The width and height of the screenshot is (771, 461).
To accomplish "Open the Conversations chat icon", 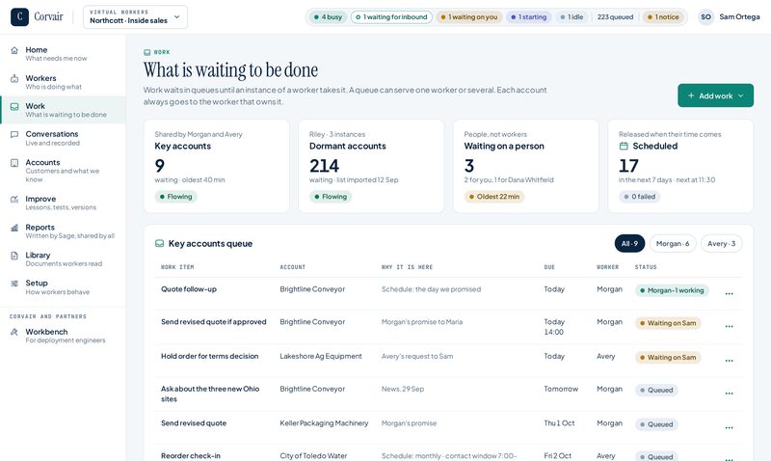I will tap(14, 134).
